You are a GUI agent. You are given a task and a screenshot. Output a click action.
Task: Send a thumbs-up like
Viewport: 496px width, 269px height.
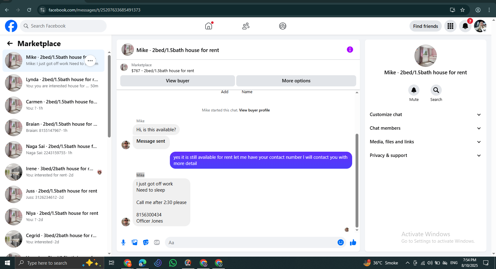353,242
